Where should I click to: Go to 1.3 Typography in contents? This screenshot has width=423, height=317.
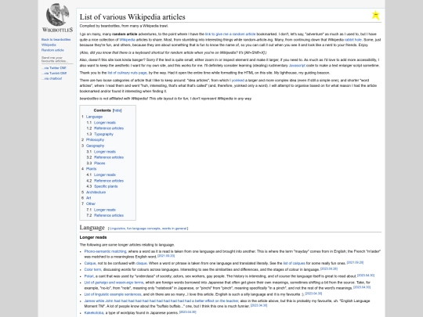coord(103,134)
